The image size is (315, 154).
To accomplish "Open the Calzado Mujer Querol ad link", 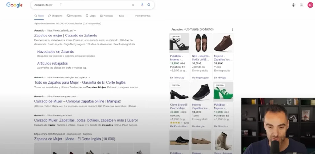I will (86, 120).
